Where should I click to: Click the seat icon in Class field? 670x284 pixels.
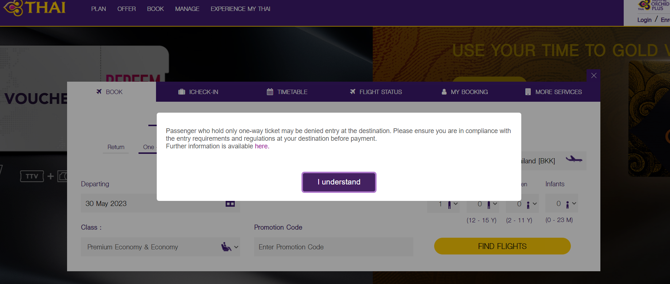click(226, 247)
